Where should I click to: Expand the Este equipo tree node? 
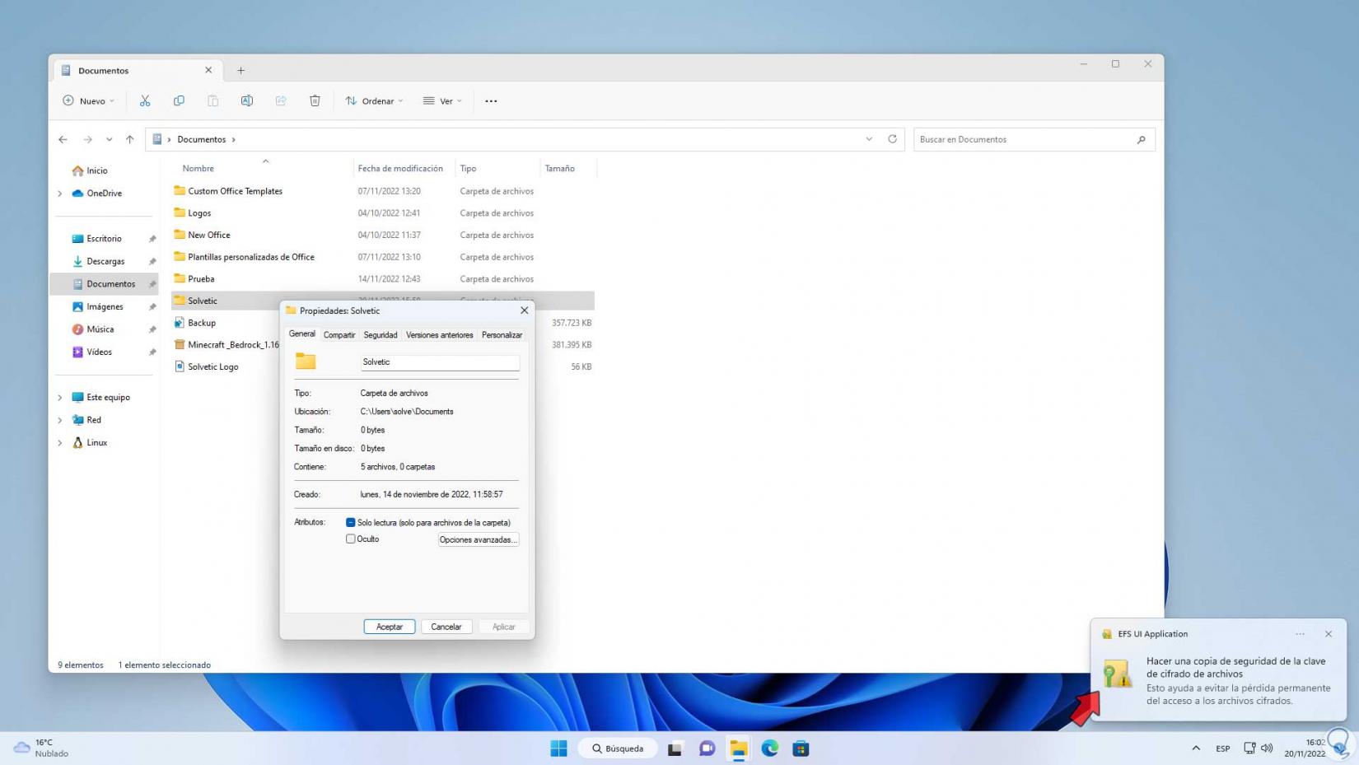pyautogui.click(x=59, y=398)
